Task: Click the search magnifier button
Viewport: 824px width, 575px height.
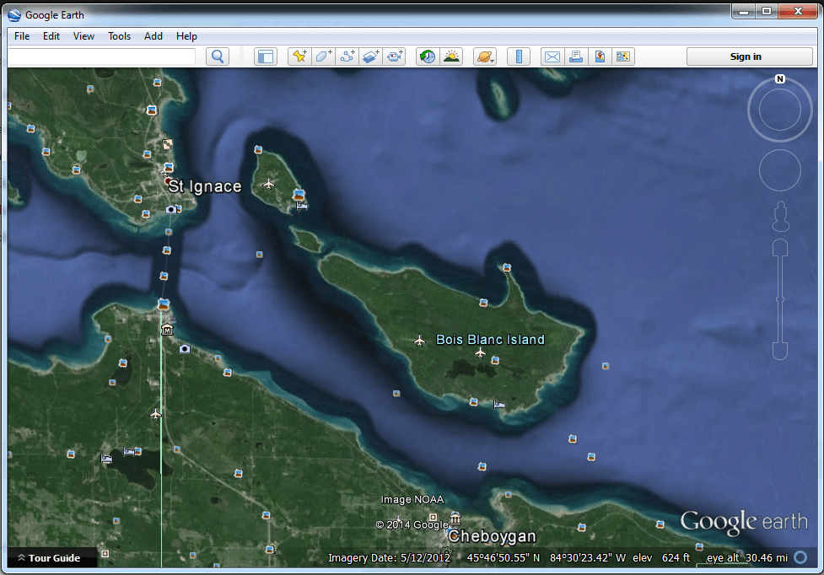Action: pyautogui.click(x=218, y=56)
